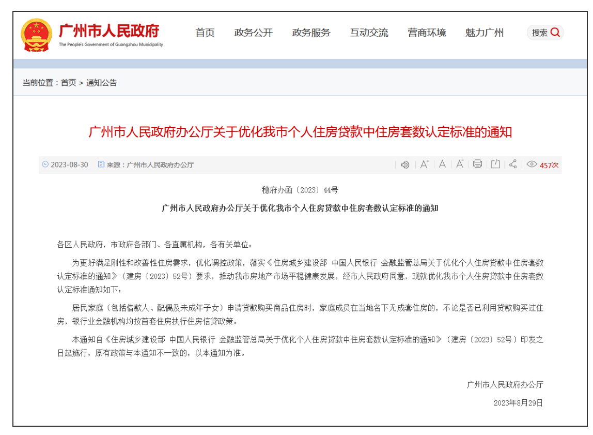Open the 首页 navigation menu item
This screenshot has height=435, width=593.
pyautogui.click(x=205, y=33)
